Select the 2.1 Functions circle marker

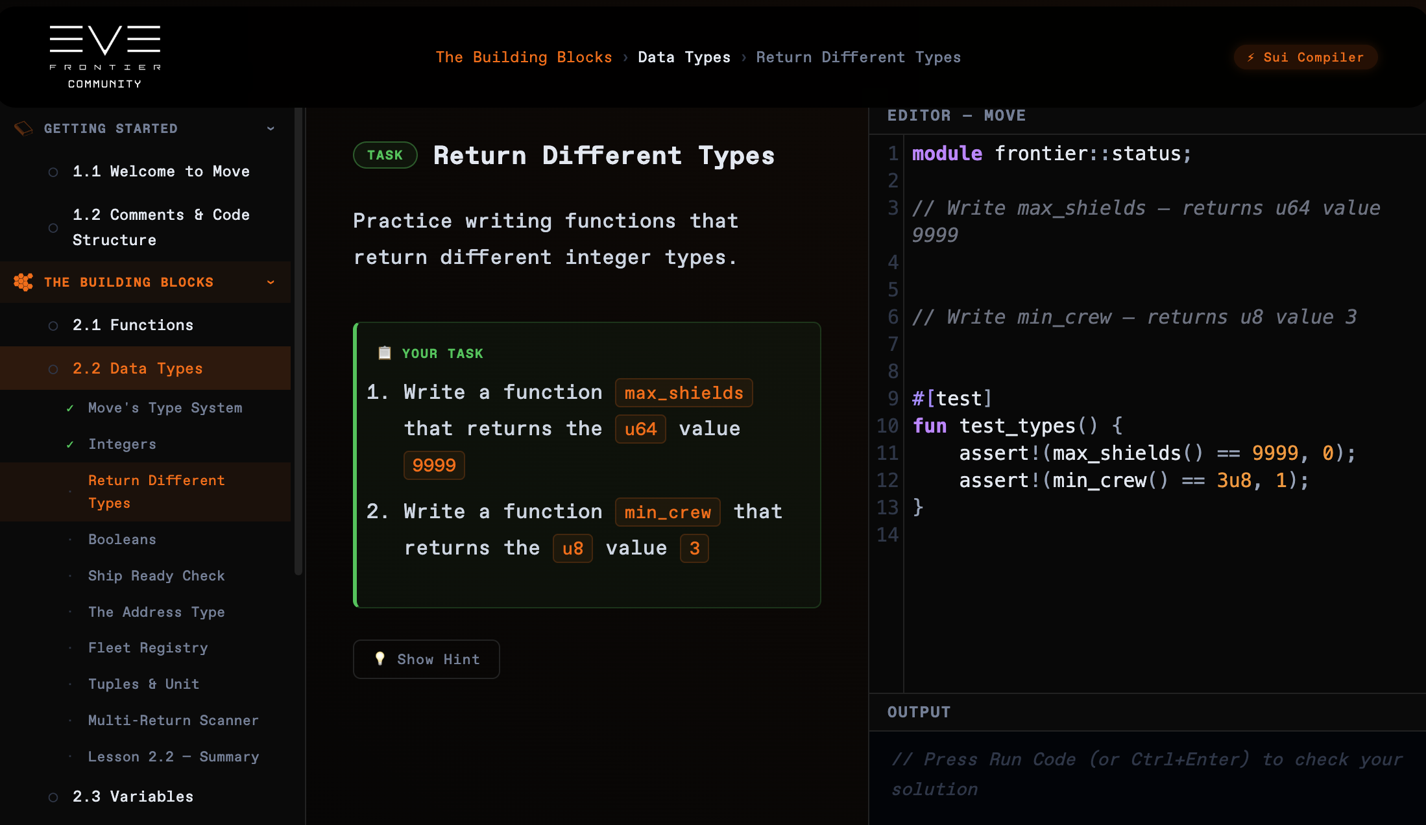(53, 326)
